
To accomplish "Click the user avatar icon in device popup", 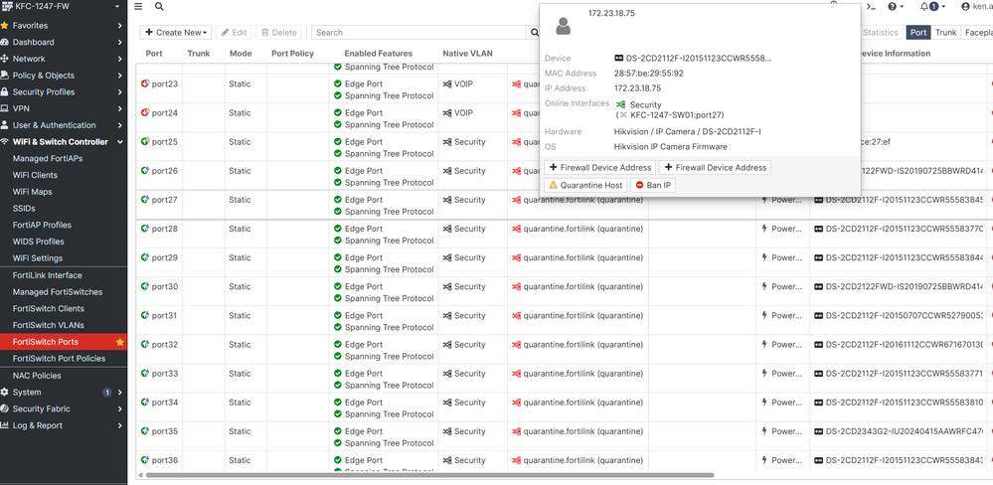I will pyautogui.click(x=563, y=26).
